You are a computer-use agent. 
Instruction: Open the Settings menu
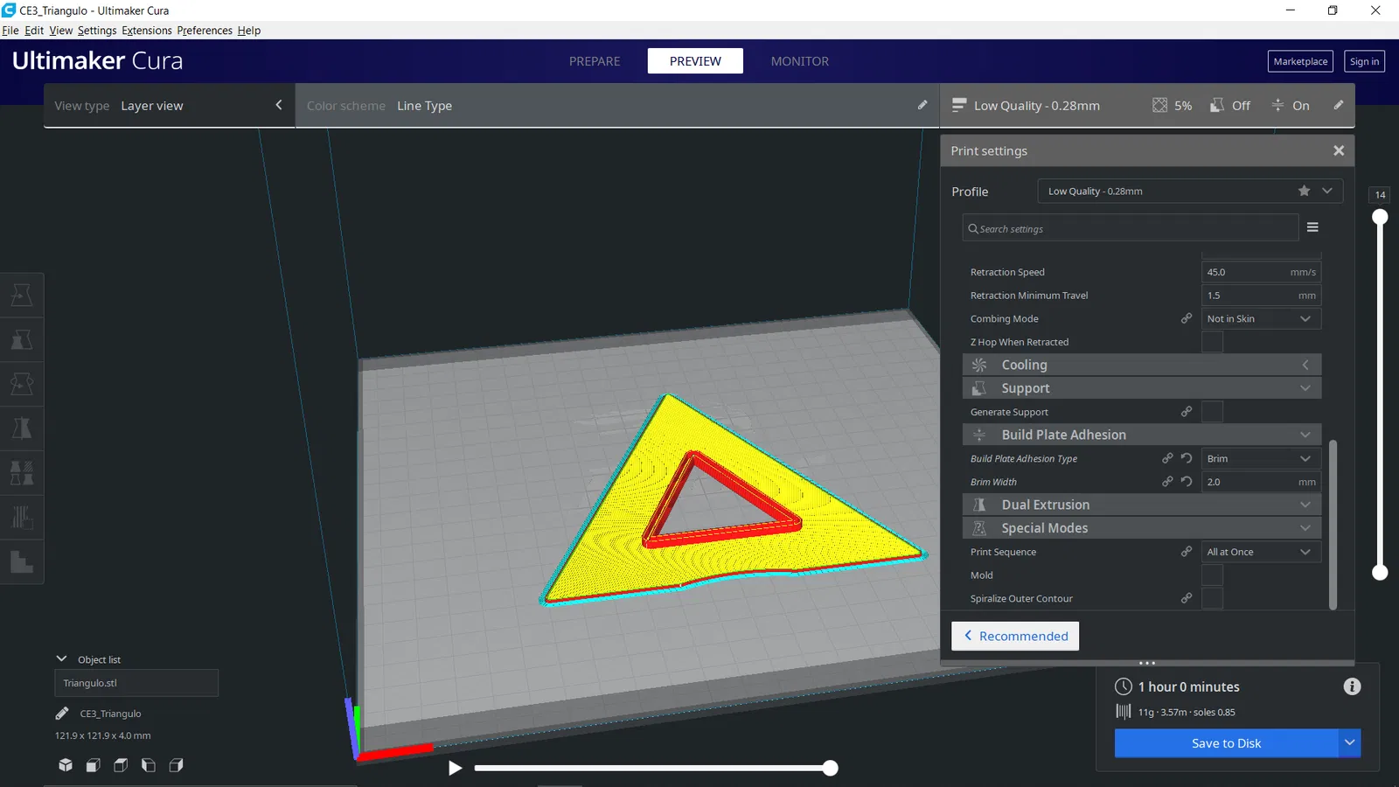click(97, 31)
